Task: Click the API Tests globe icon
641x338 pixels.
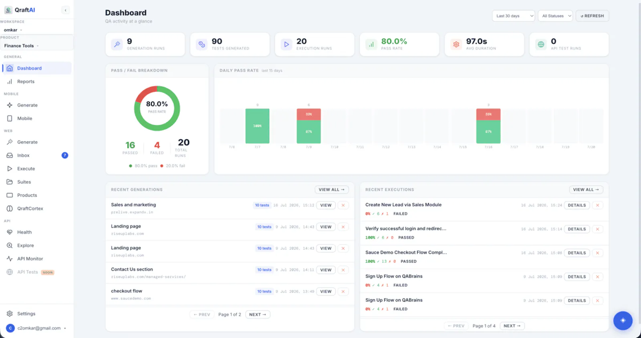Action: click(x=10, y=272)
